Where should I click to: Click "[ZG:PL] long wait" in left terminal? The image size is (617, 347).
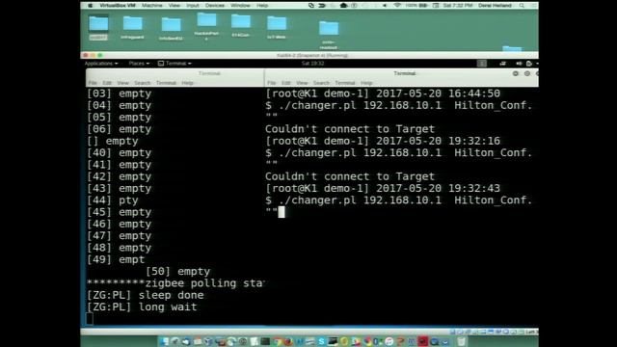(x=142, y=307)
